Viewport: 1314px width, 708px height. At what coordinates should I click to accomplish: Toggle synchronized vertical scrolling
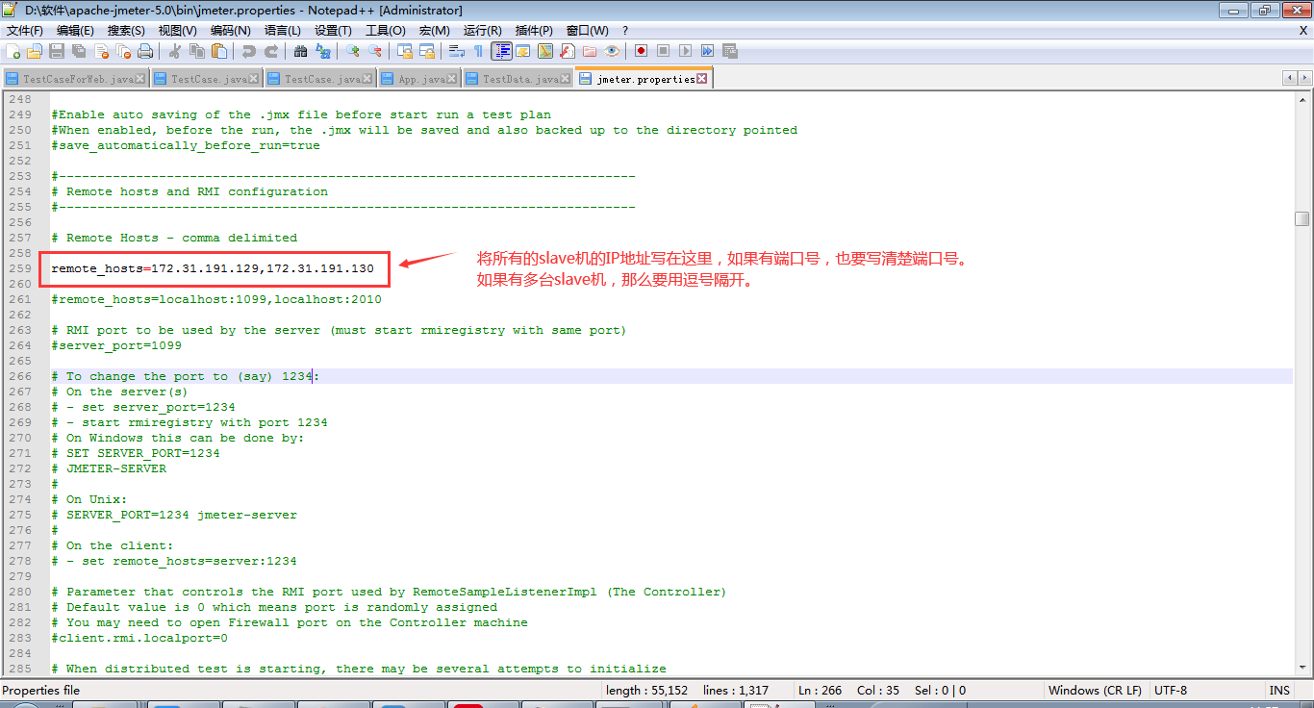405,51
